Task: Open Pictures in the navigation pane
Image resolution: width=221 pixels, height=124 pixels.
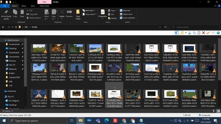Action: [x=12, y=61]
